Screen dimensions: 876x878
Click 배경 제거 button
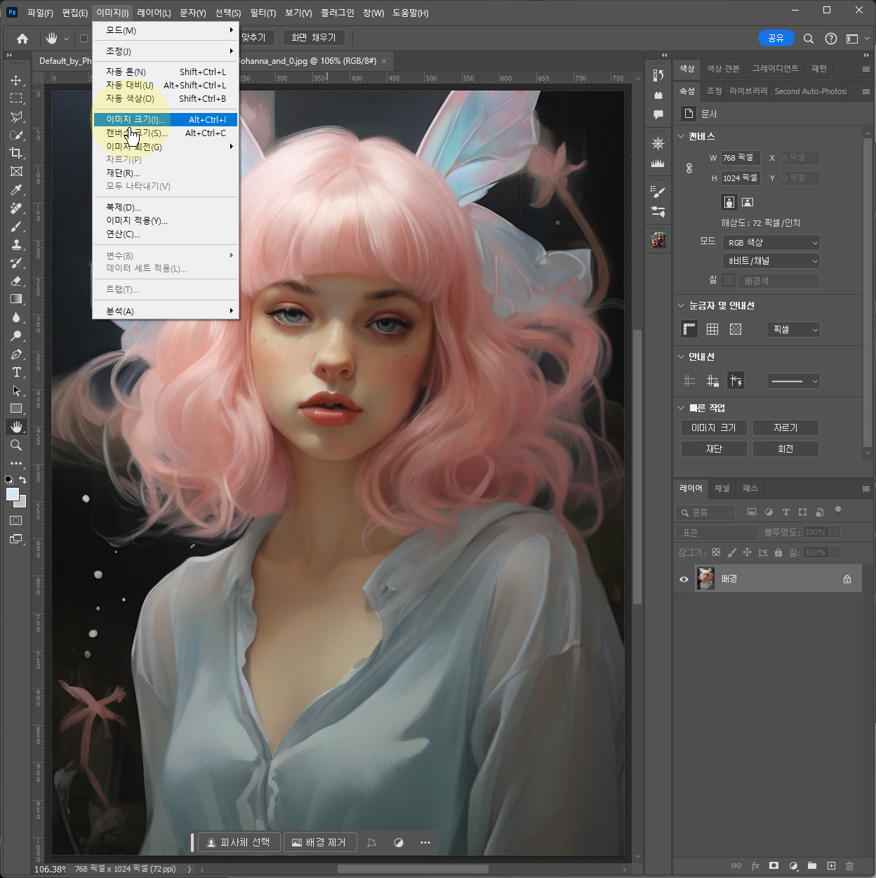click(x=319, y=842)
